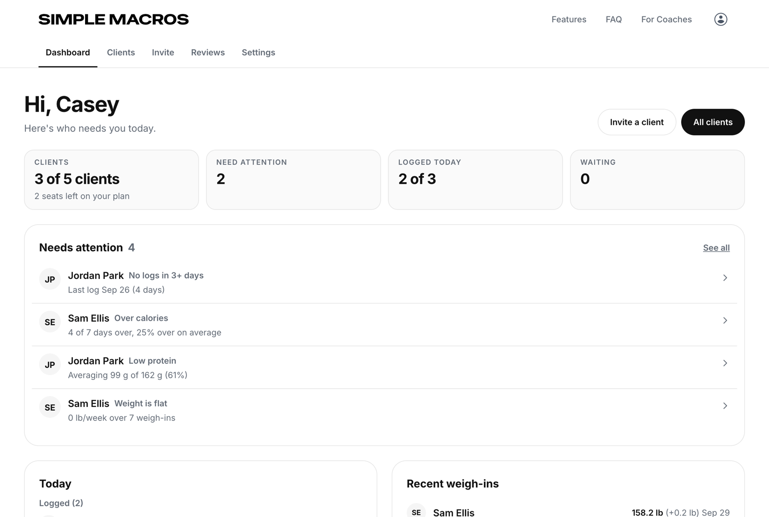Click the 'Recent weigh-ins' heading

453,484
